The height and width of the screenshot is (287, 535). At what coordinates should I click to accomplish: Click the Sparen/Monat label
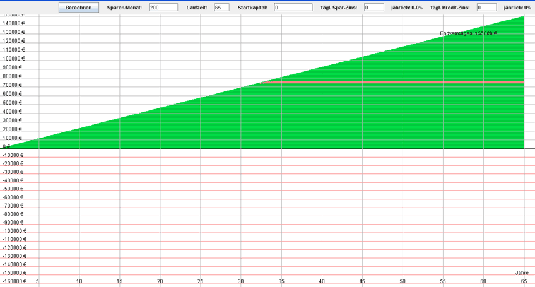point(125,8)
